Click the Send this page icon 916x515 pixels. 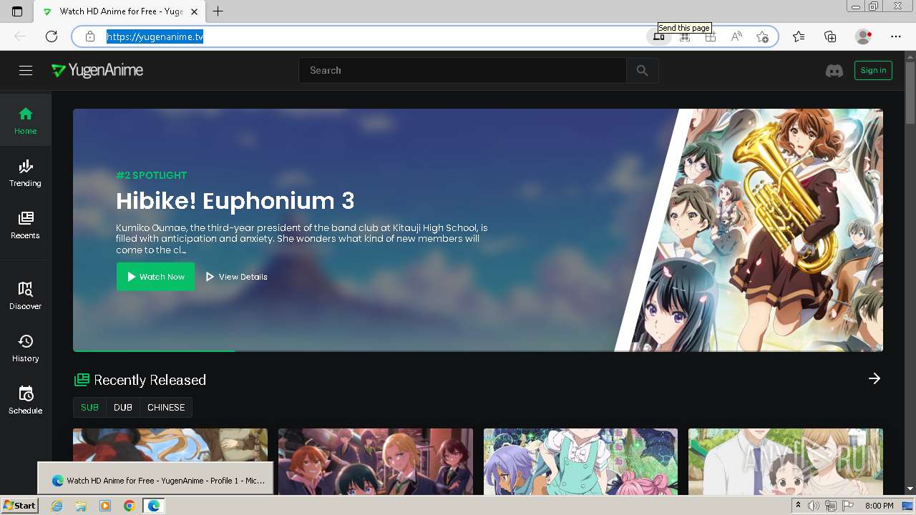tap(658, 36)
